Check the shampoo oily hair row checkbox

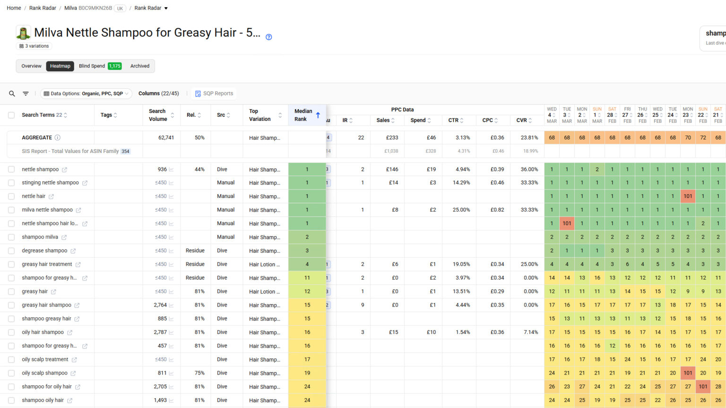tap(11, 400)
